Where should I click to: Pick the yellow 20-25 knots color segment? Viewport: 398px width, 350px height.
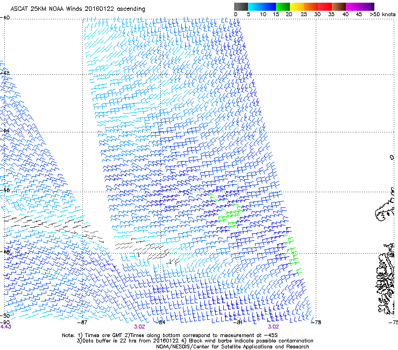[297, 6]
